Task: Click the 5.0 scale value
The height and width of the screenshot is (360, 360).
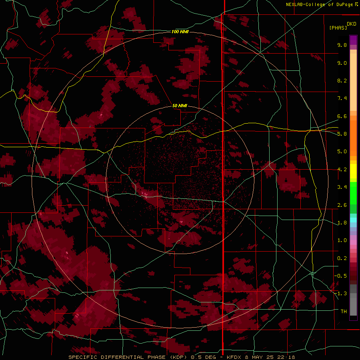Action: pyautogui.click(x=342, y=152)
